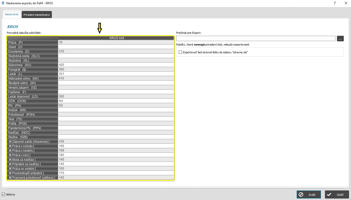The height and width of the screenshot is (200, 351).
Task: Select the code cell 145 for Príplatok za nadčas
Action: pos(116,164)
